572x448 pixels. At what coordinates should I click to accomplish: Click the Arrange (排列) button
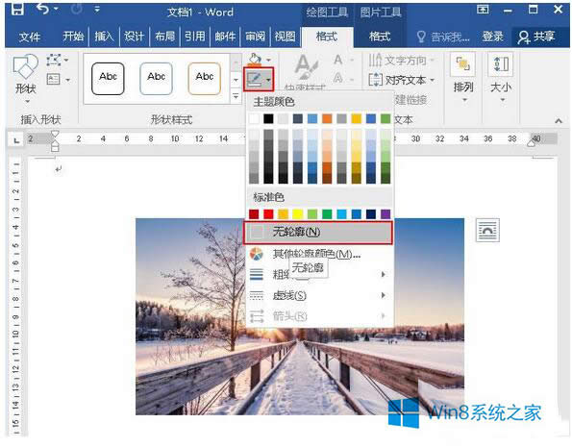(x=463, y=77)
